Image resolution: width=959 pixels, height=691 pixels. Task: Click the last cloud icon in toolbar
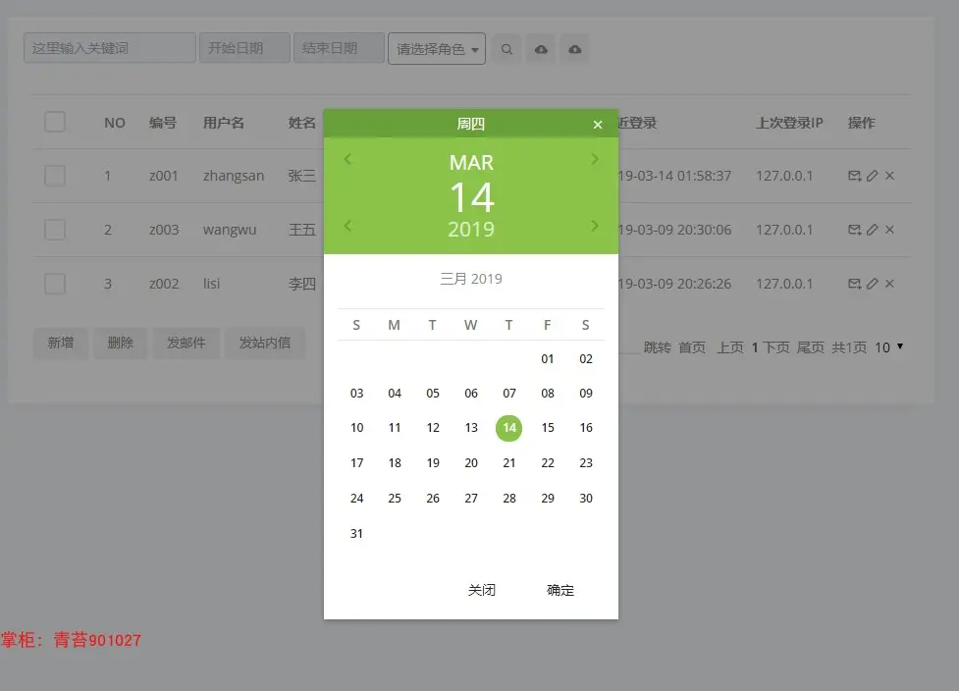tap(575, 49)
